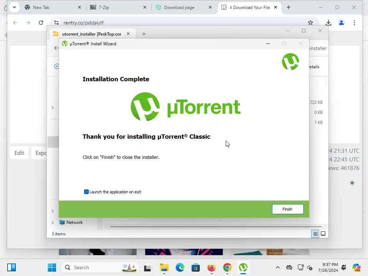The image size is (368, 276).
Task: Go back in Chrome
Action: pos(15,23)
